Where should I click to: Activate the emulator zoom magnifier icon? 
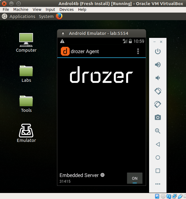[157, 131]
